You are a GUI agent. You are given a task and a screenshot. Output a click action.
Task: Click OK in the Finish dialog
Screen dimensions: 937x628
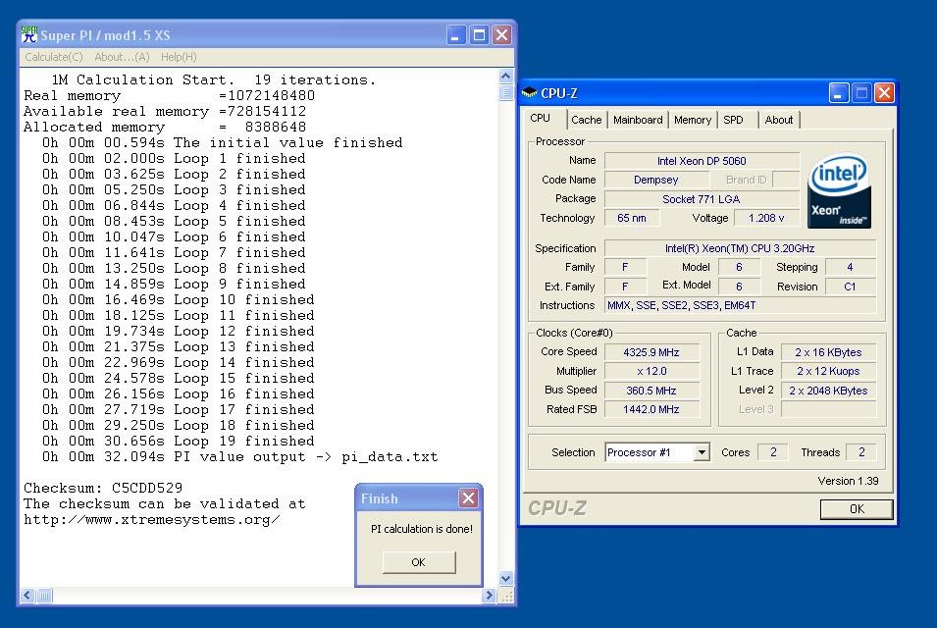419,562
